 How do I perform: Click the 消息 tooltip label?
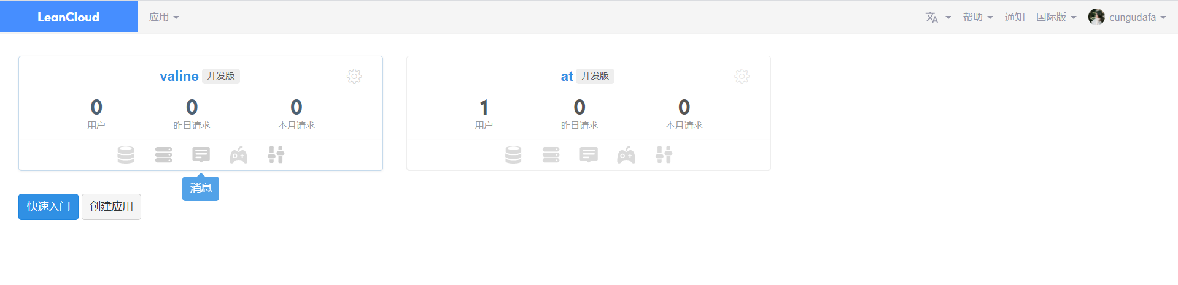[x=201, y=188]
